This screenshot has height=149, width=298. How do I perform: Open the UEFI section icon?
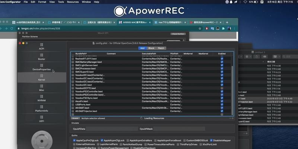[x=41, y=117]
